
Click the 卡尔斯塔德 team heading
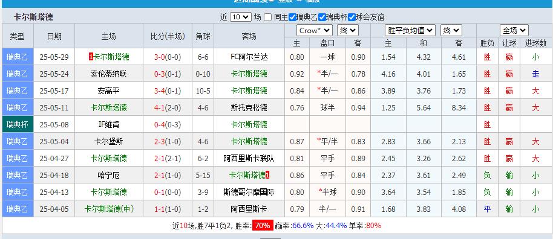33,17
